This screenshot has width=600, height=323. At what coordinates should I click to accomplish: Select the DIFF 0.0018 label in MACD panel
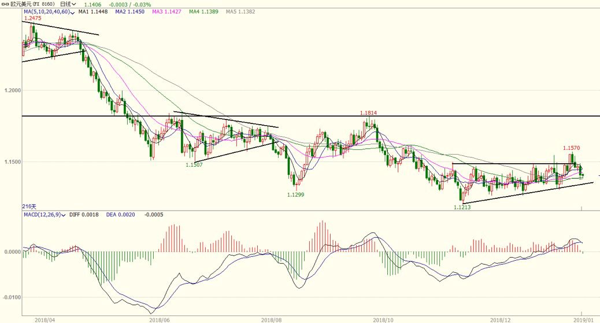(x=84, y=215)
